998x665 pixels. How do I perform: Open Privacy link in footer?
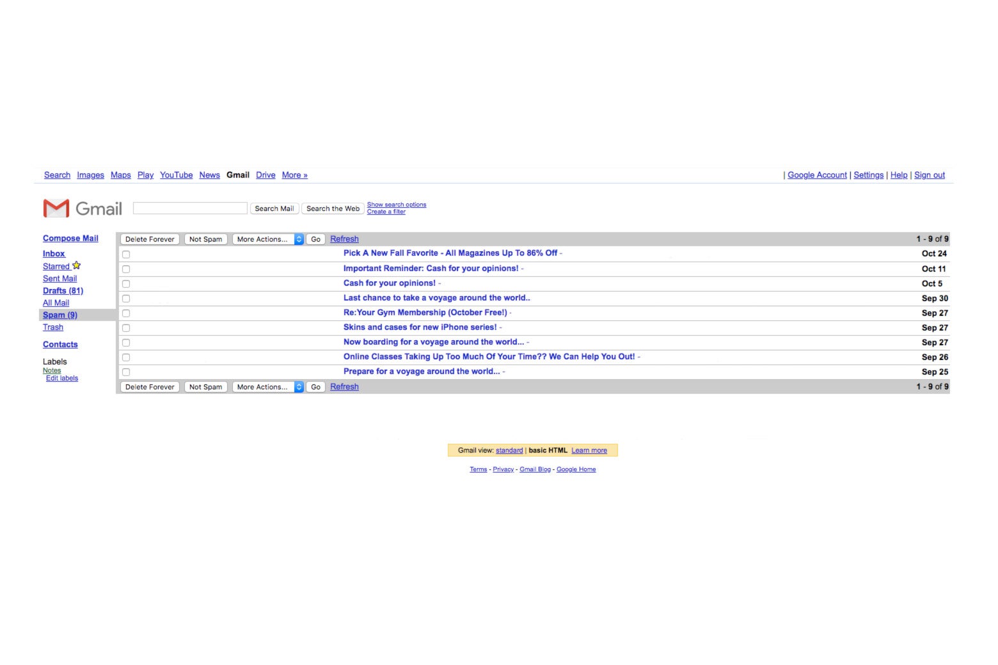(503, 469)
